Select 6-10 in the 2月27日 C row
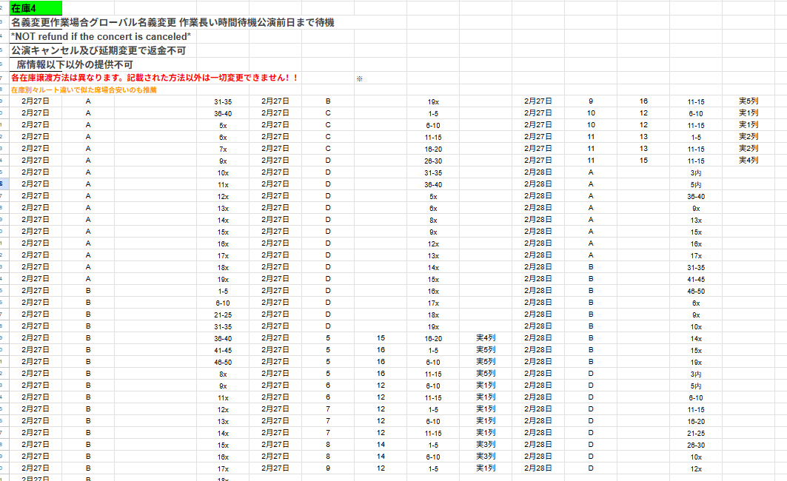The width and height of the screenshot is (787, 481). click(x=433, y=126)
